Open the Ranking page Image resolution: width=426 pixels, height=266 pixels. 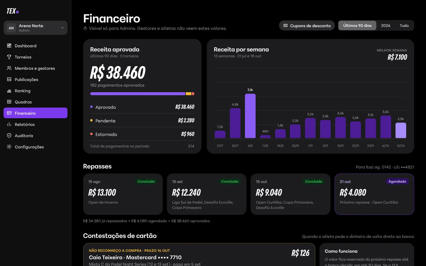tap(35, 91)
